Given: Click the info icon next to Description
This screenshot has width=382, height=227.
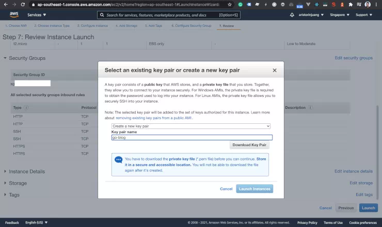Looking at the screenshot, I should (310, 107).
